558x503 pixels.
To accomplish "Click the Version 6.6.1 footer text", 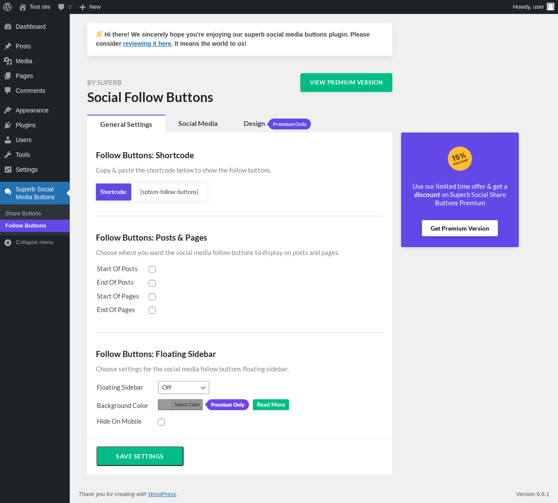I will pyautogui.click(x=533, y=494).
